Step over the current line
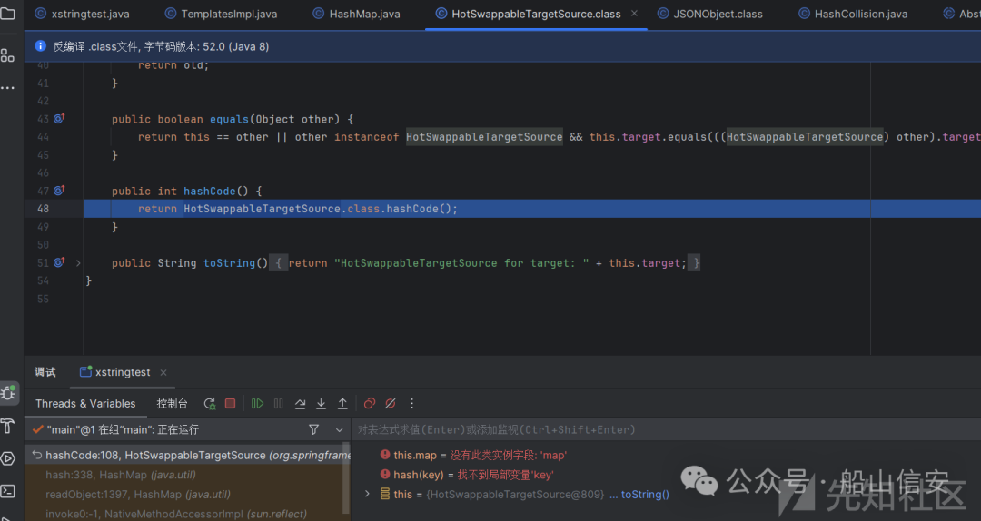 tap(301, 403)
